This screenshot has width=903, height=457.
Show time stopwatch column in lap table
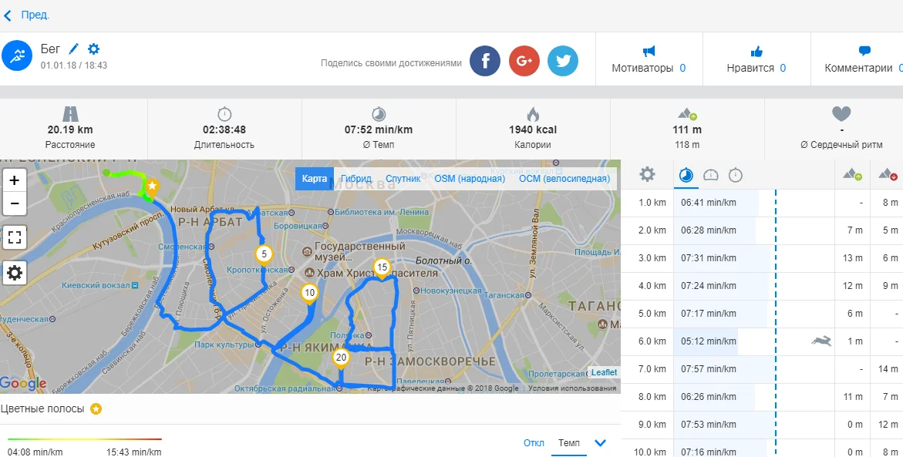pos(736,175)
